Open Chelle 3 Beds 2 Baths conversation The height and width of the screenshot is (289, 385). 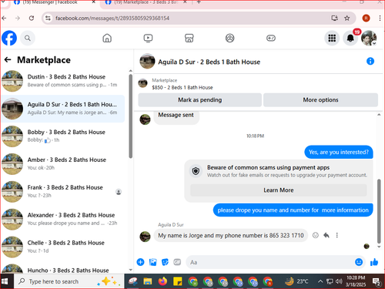click(63, 247)
